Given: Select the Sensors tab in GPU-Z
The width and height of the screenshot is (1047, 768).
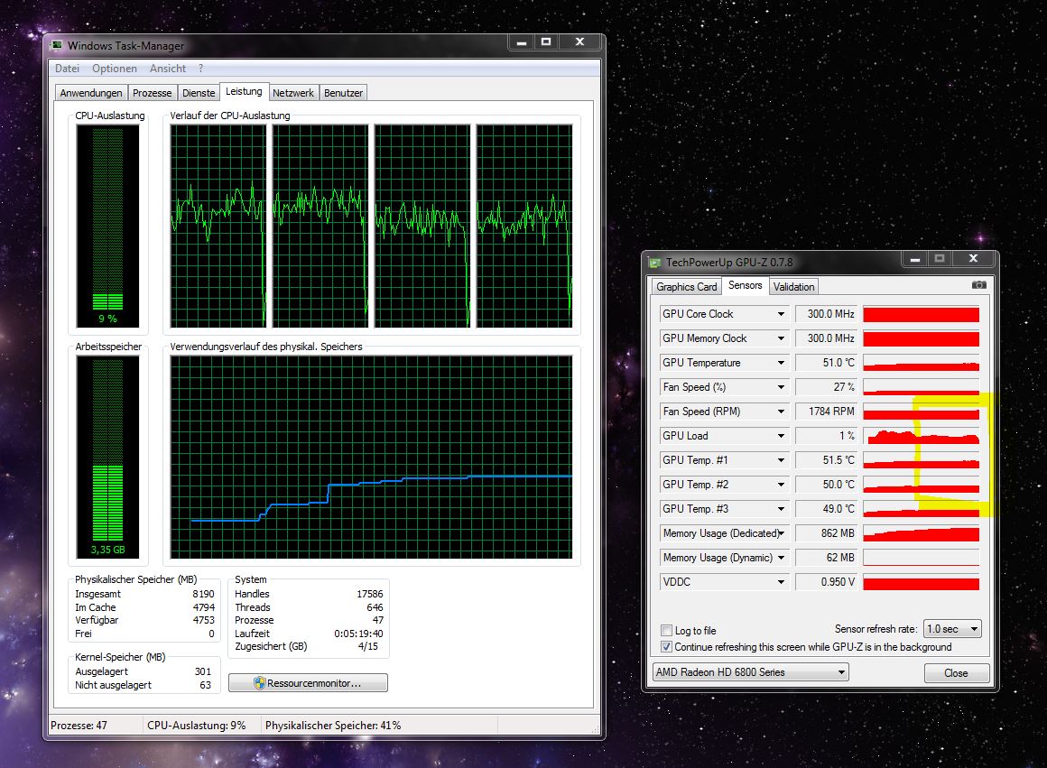Looking at the screenshot, I should tap(746, 285).
